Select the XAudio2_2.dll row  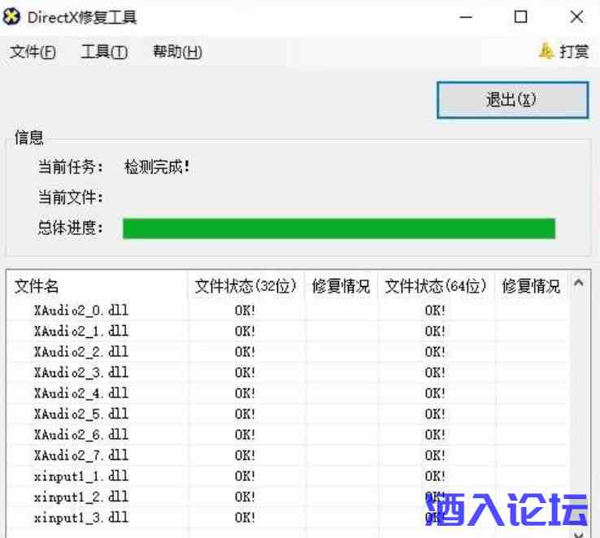[287, 351]
